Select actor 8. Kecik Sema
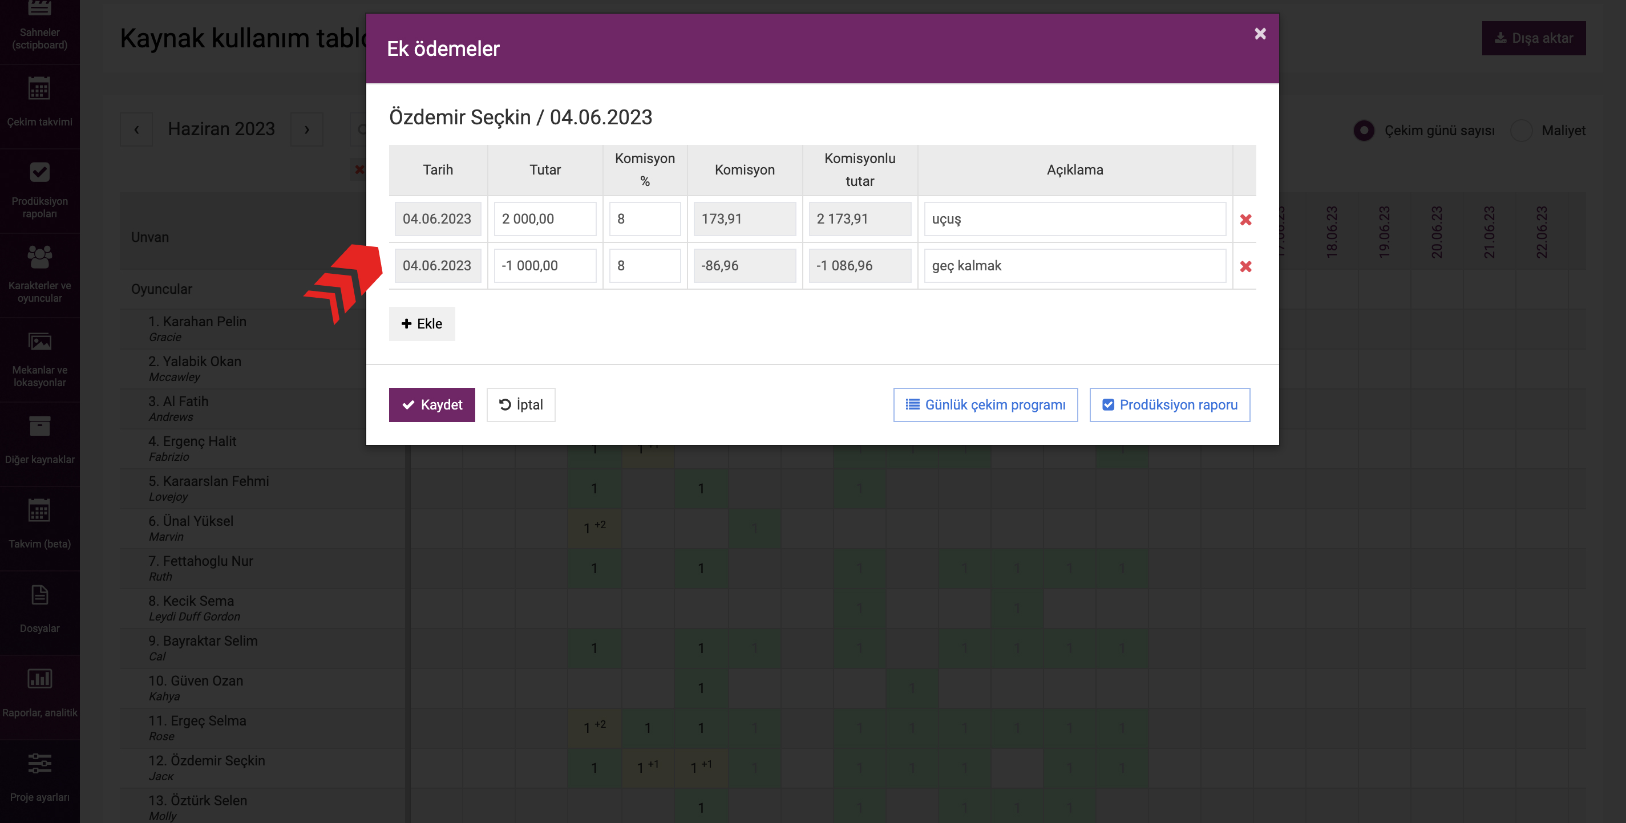The height and width of the screenshot is (823, 1626). pyautogui.click(x=191, y=601)
